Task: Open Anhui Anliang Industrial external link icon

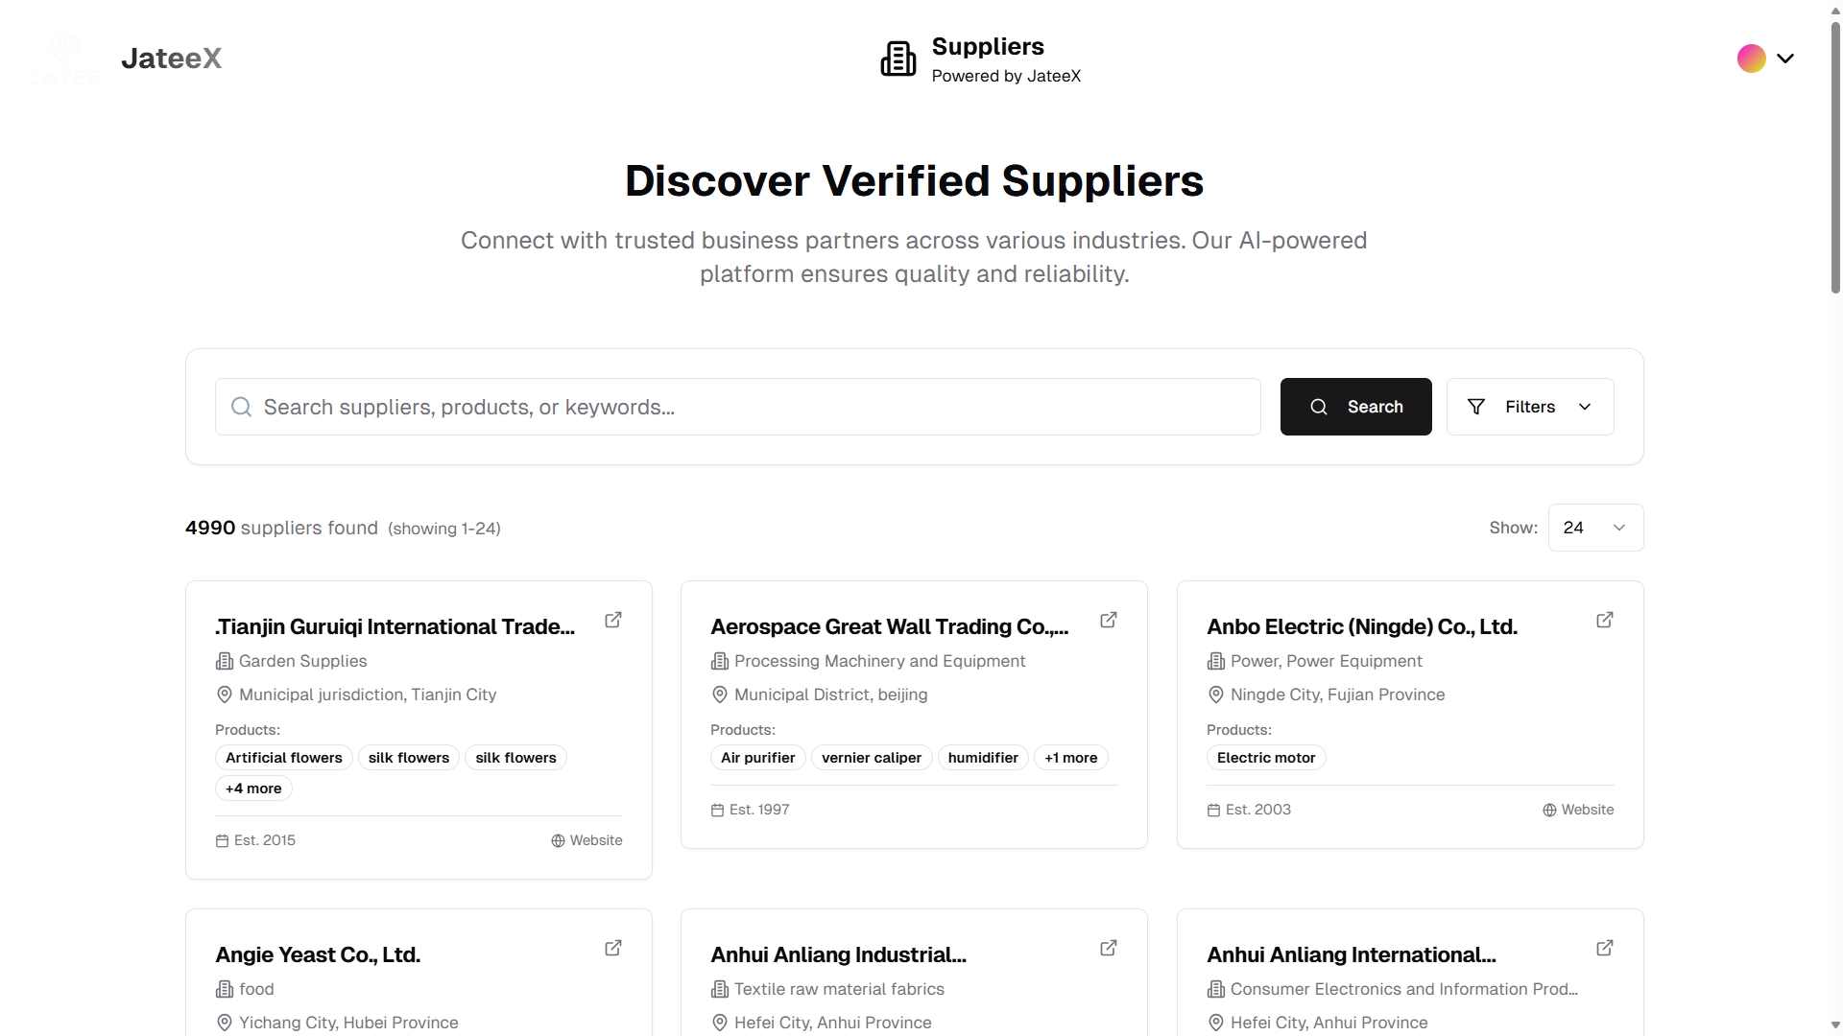Action: click(1109, 948)
